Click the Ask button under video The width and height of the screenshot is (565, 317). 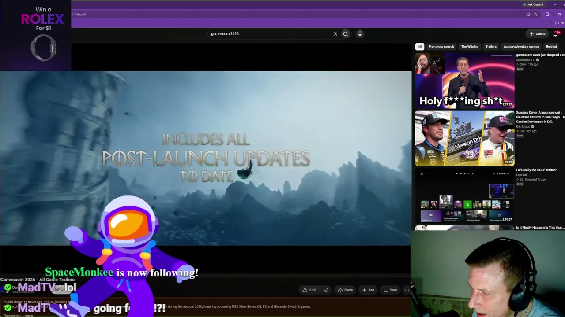click(368, 290)
